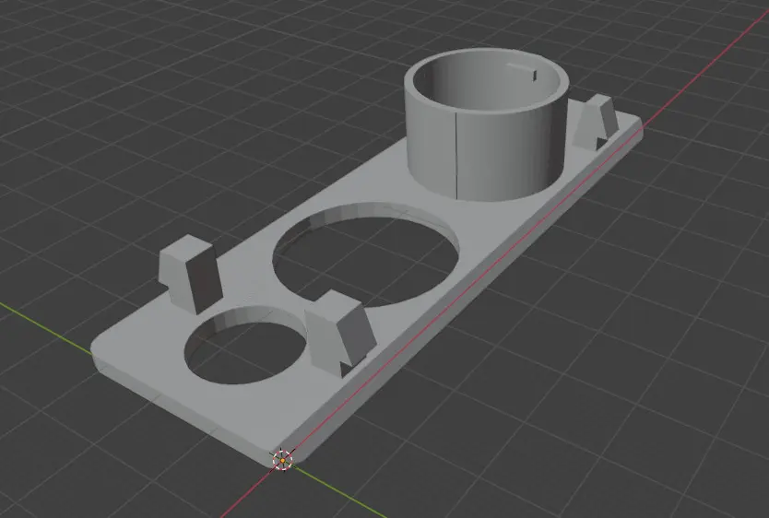Click the tall clip beside the cylinder
The width and height of the screenshot is (769, 518).
click(595, 123)
